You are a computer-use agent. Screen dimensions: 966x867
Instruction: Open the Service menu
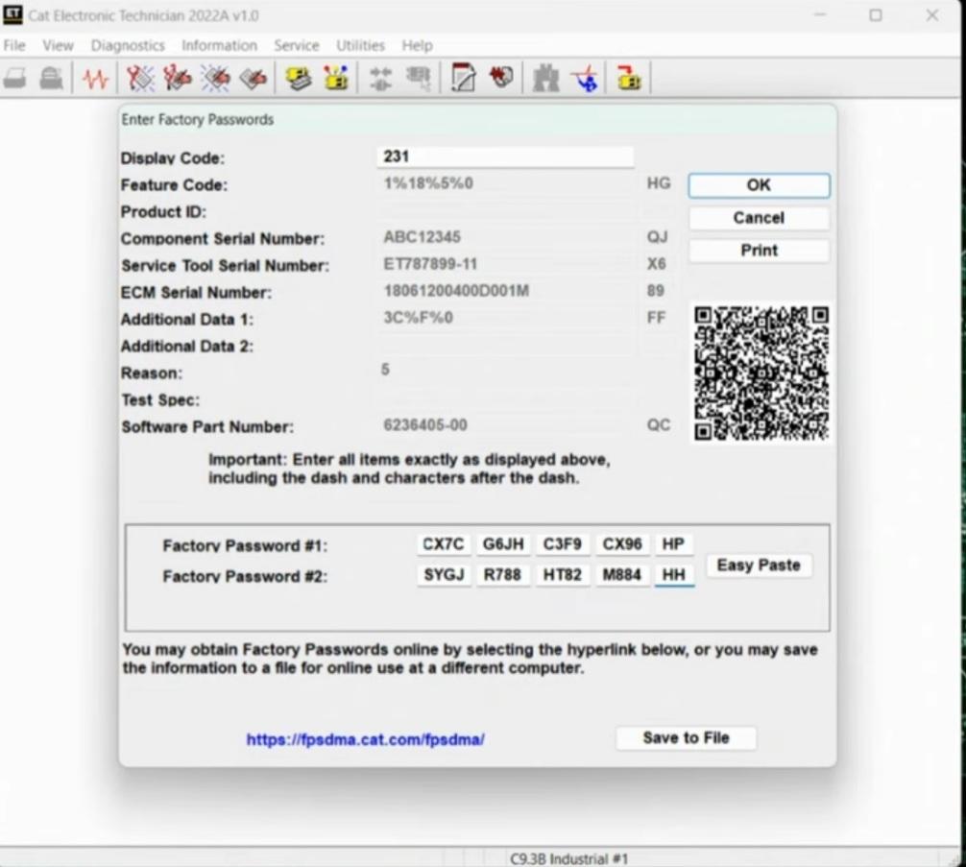tap(296, 45)
